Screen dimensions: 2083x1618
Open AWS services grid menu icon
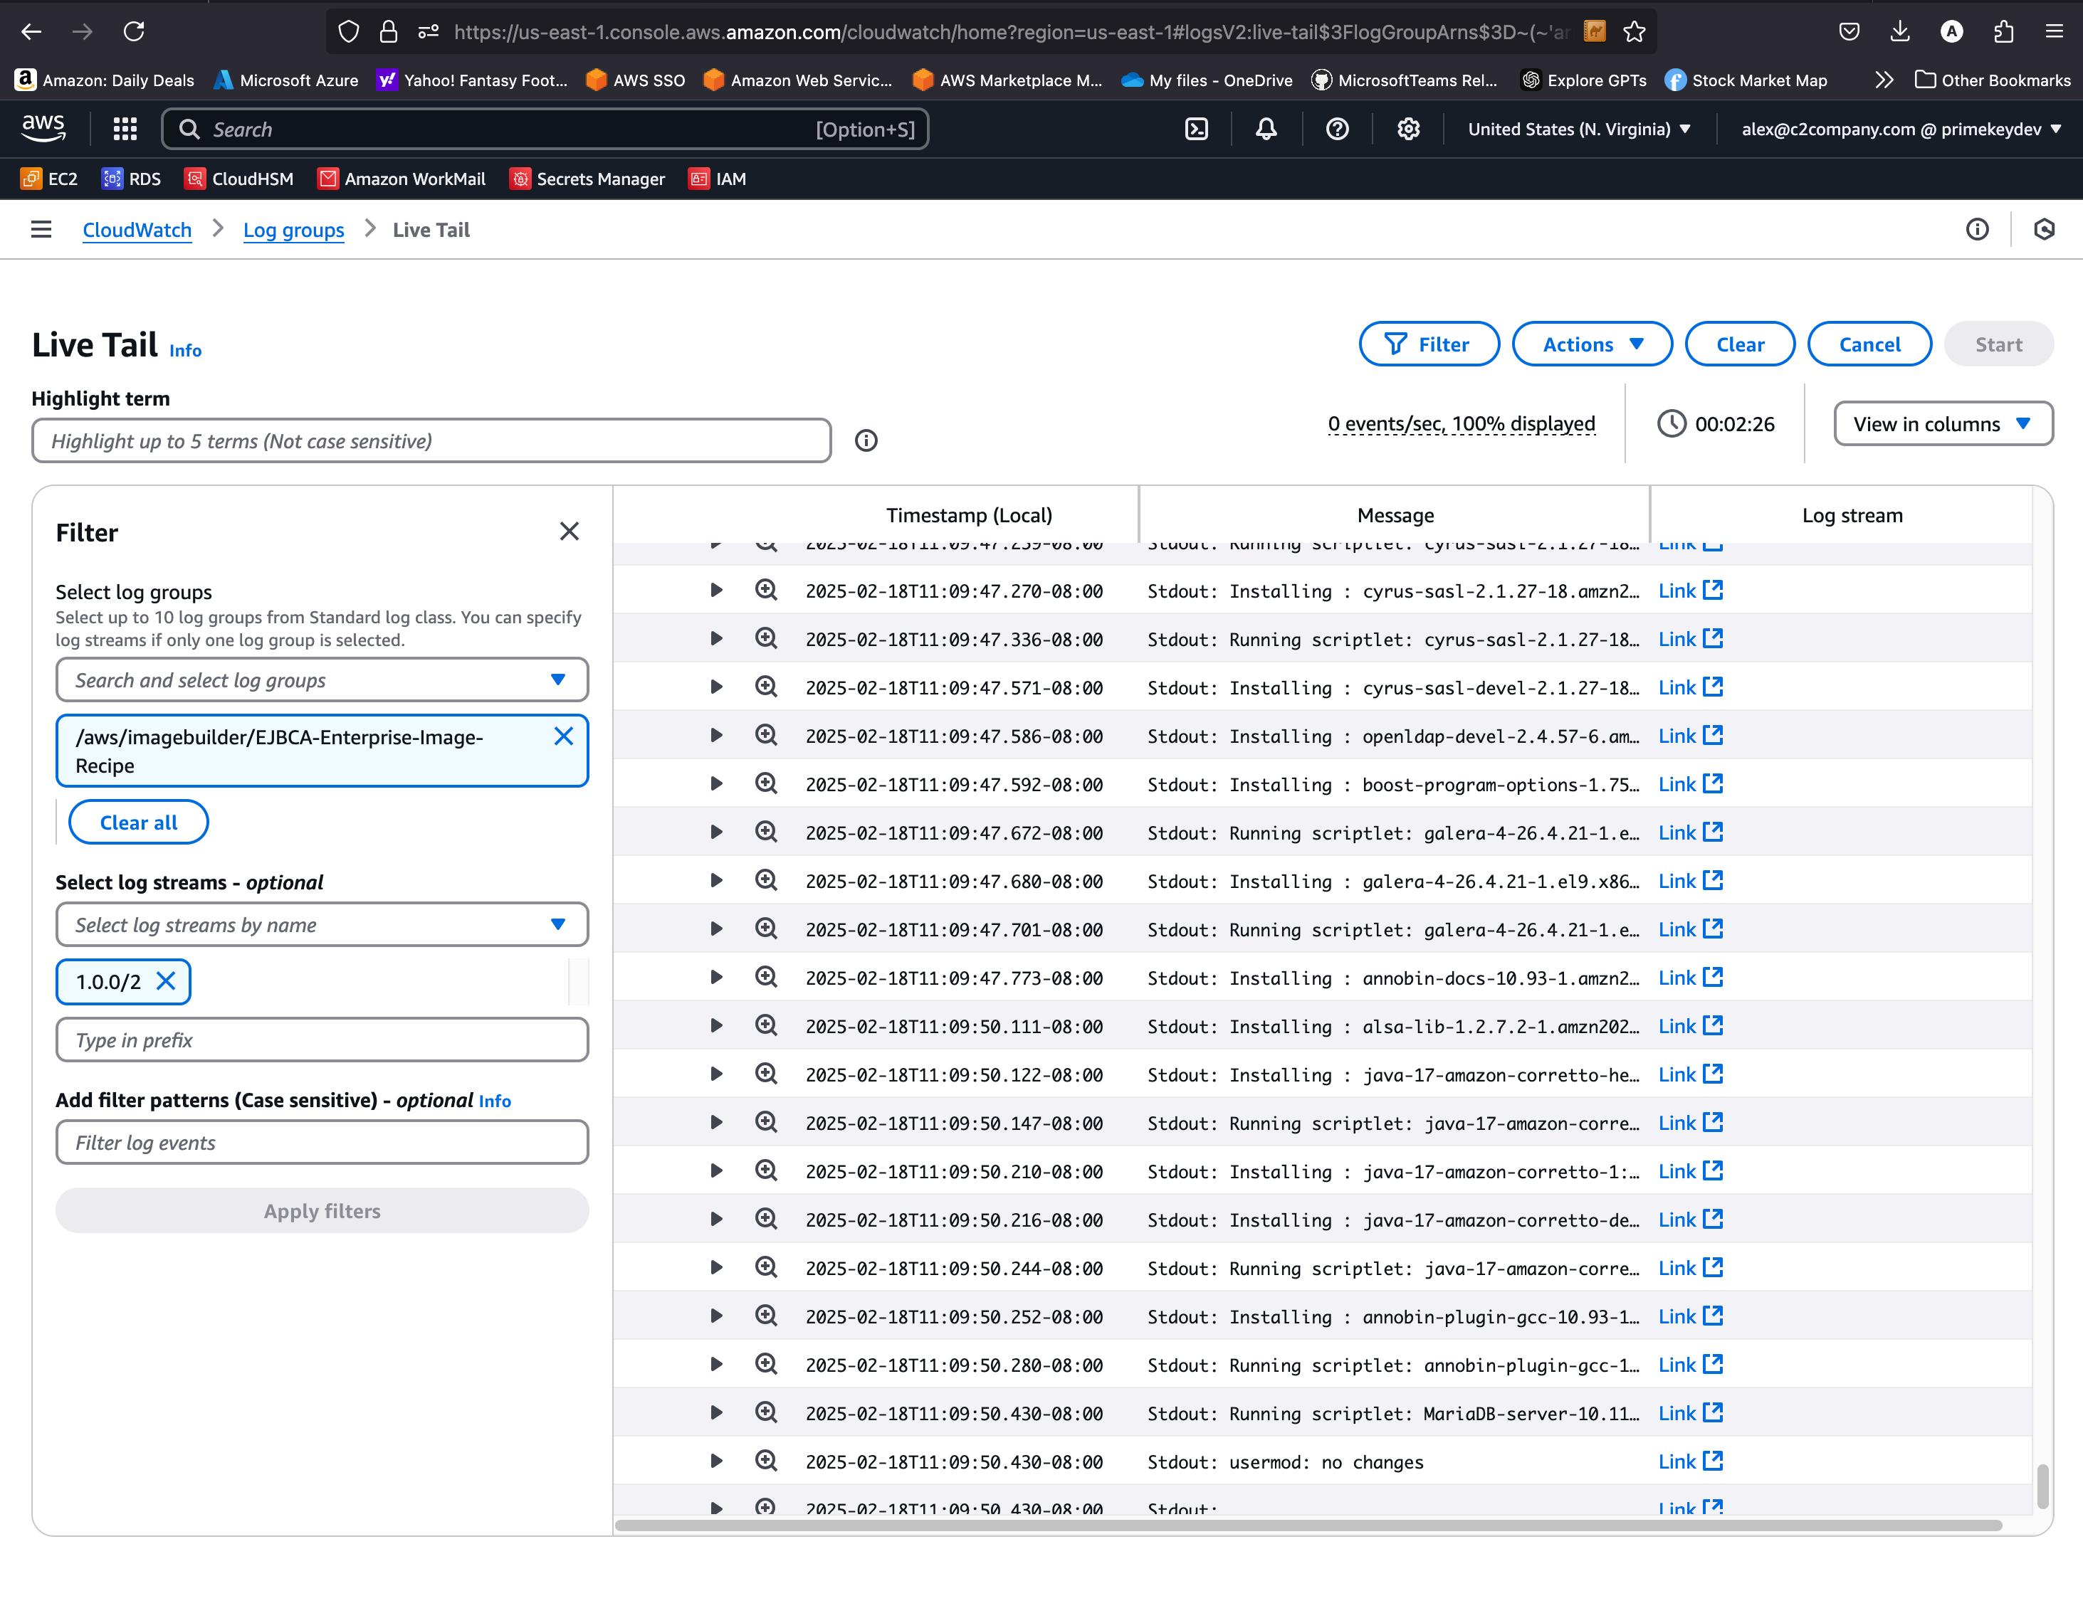click(x=125, y=129)
